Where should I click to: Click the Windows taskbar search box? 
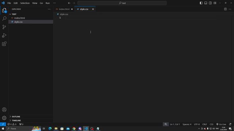23,128
